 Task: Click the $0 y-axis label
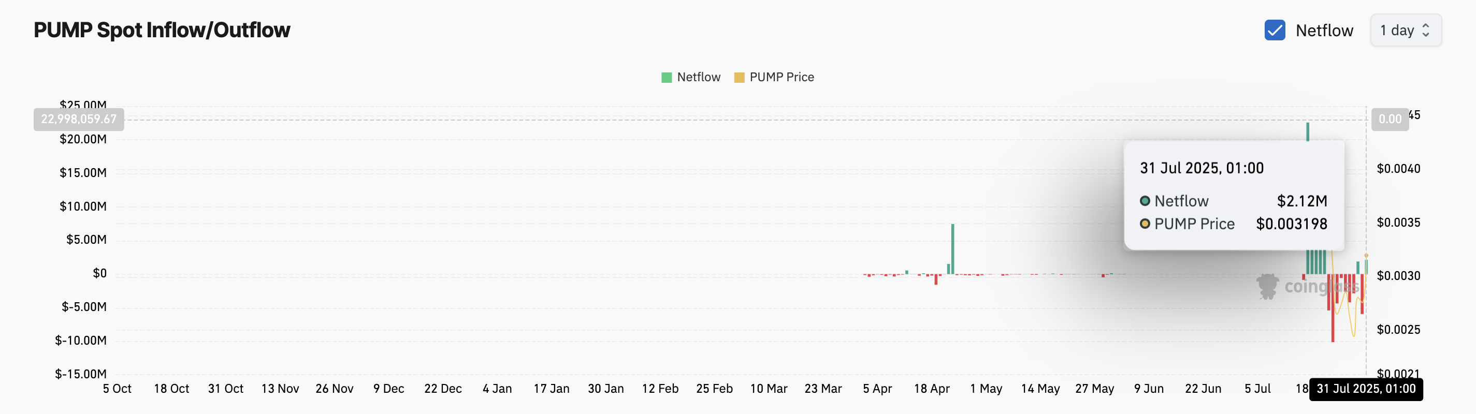(100, 274)
